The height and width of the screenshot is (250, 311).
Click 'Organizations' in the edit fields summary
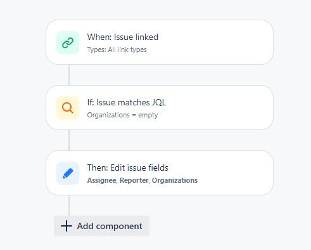pyautogui.click(x=175, y=180)
